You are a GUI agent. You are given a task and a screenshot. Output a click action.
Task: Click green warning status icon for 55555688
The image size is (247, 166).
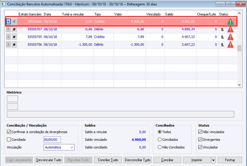coord(230,22)
